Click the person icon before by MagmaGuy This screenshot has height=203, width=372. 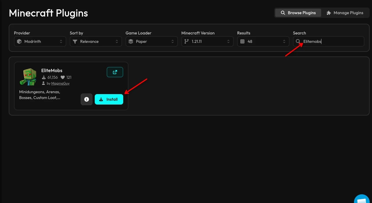(44, 83)
